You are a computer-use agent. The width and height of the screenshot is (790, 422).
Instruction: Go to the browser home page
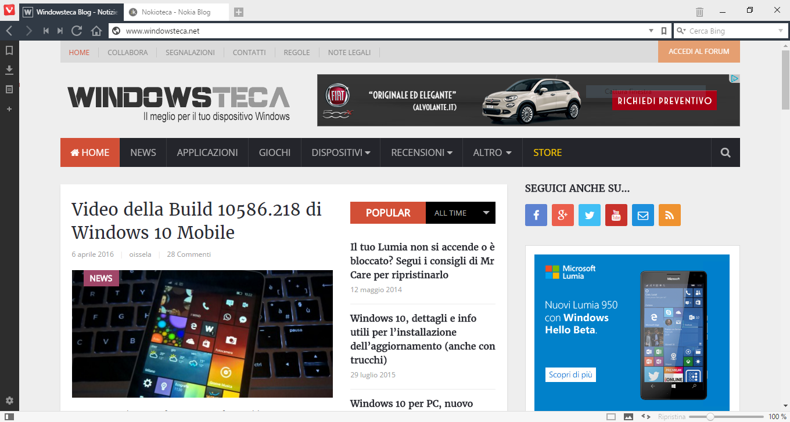point(96,31)
